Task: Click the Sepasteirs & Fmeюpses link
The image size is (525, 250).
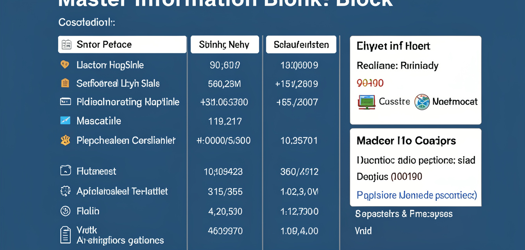Action: point(404,214)
